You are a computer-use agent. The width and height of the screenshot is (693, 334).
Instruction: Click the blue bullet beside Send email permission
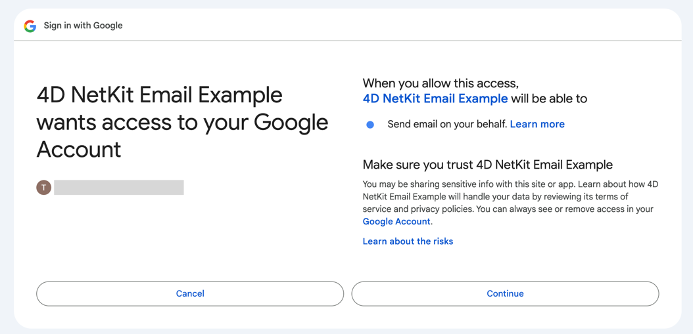coord(370,125)
